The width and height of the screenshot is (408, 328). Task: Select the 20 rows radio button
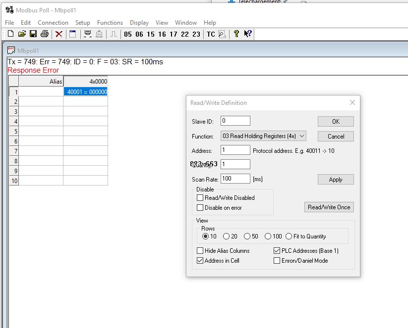pyautogui.click(x=226, y=236)
